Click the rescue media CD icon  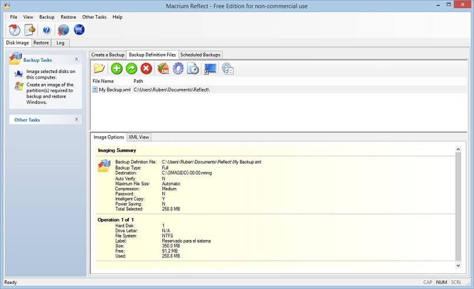(15, 30)
